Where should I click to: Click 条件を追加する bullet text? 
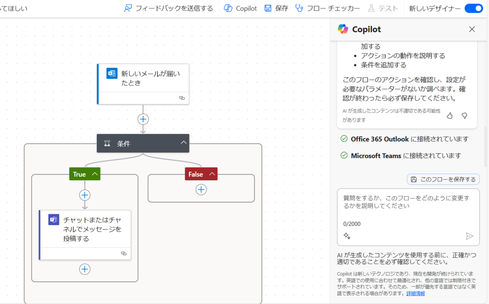383,64
